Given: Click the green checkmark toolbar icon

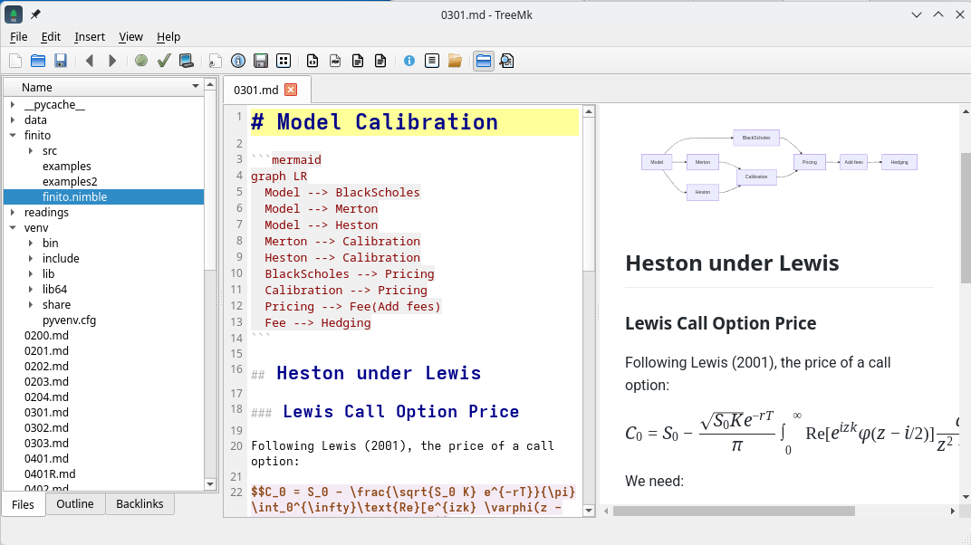Looking at the screenshot, I should point(164,61).
